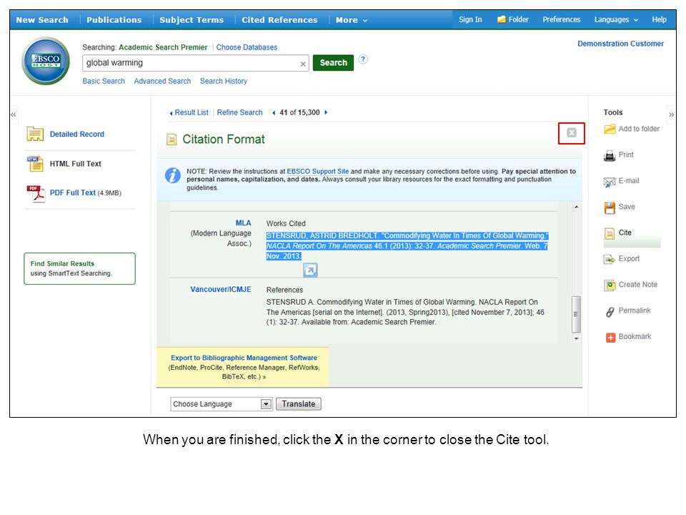Screen dimensions: 686x515
Task: Click the highlighted MLA citation text
Action: (x=407, y=246)
